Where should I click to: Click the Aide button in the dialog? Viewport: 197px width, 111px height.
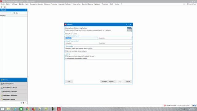tap(69, 82)
